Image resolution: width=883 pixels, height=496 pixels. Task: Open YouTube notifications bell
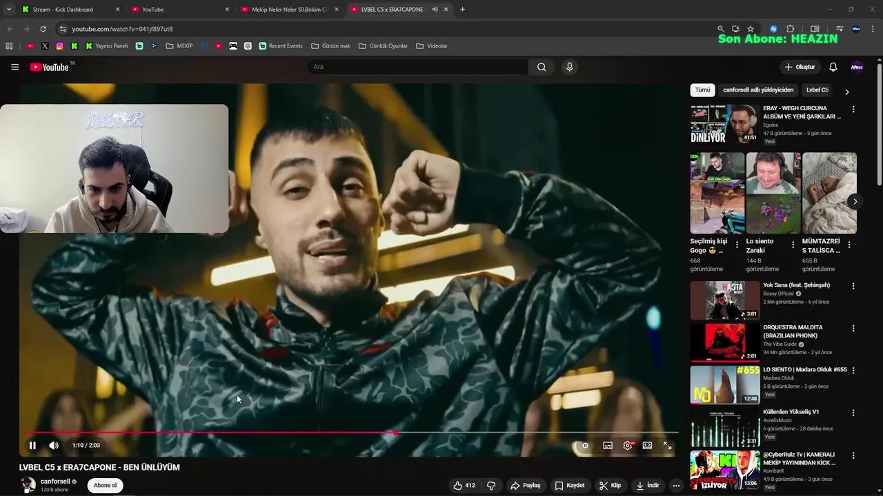point(833,67)
